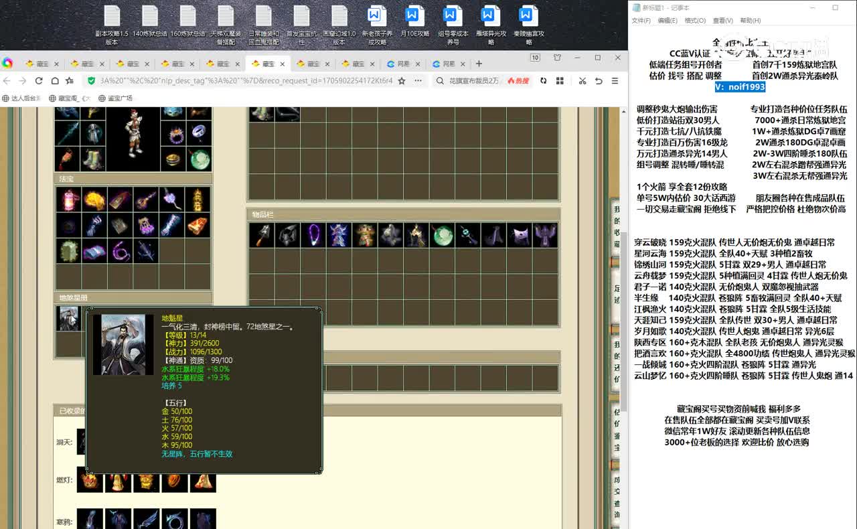857x529 pixels.
Task: Go forward in the browser
Action: pyautogui.click(x=22, y=81)
